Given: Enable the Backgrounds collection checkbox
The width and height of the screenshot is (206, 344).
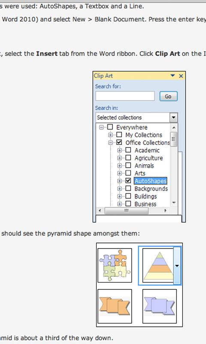Looking at the screenshot, I should [128, 188].
